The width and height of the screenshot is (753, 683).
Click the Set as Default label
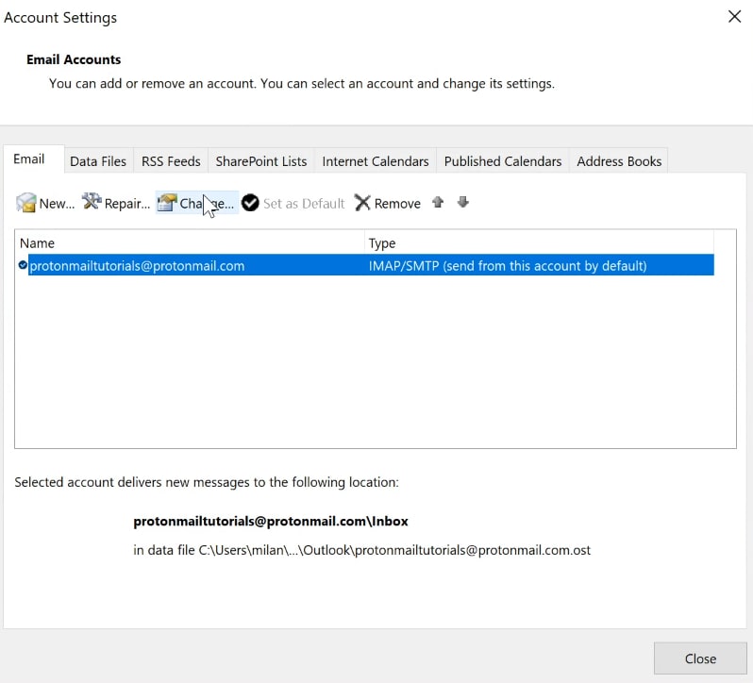tap(304, 204)
